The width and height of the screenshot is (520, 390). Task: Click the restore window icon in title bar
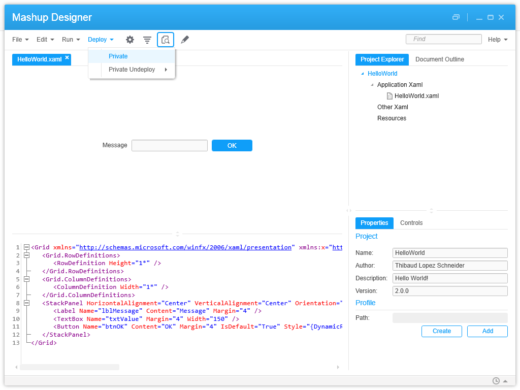coord(456,17)
